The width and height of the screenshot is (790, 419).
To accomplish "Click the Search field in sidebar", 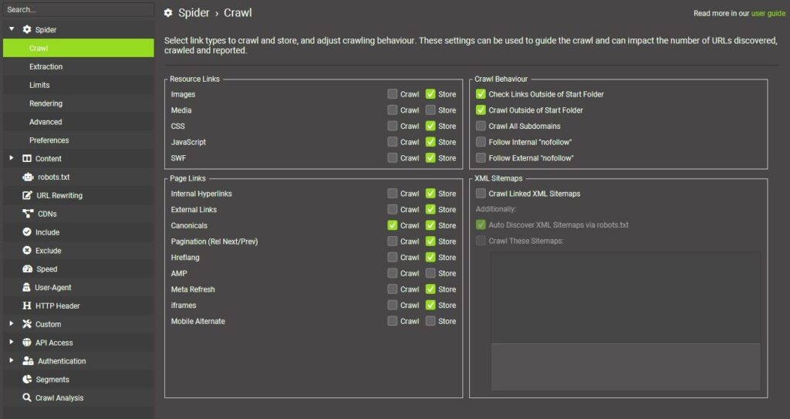I will 77,10.
